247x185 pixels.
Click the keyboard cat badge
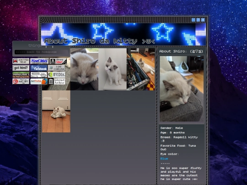[39, 74]
